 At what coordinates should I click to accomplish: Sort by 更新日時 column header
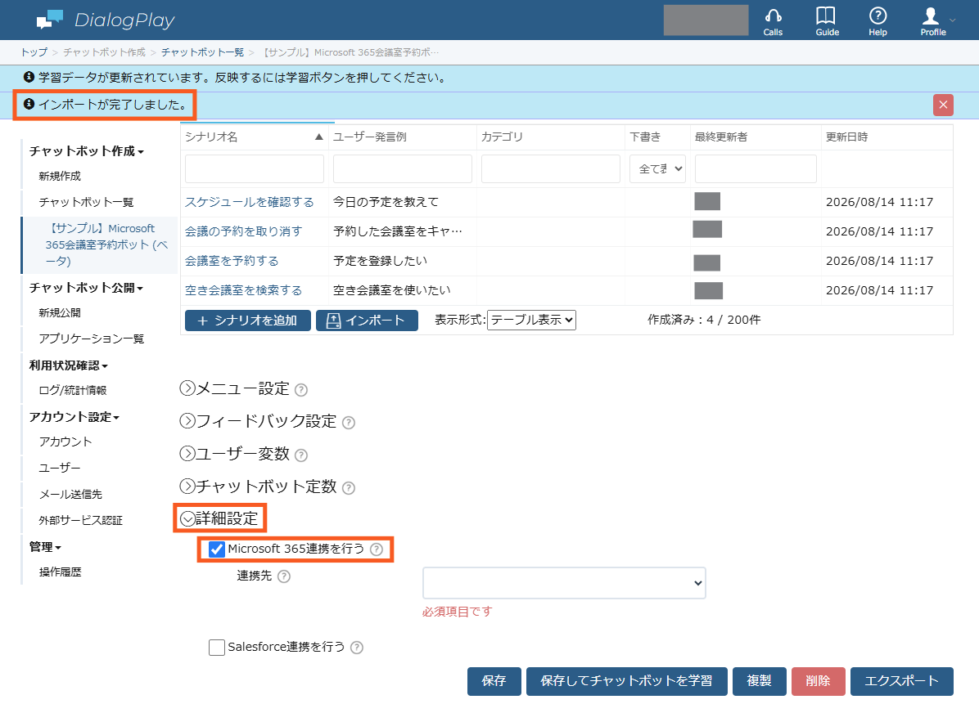point(846,137)
